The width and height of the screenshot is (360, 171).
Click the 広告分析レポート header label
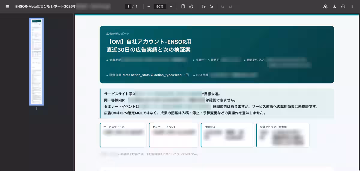pyautogui.click(x=118, y=34)
